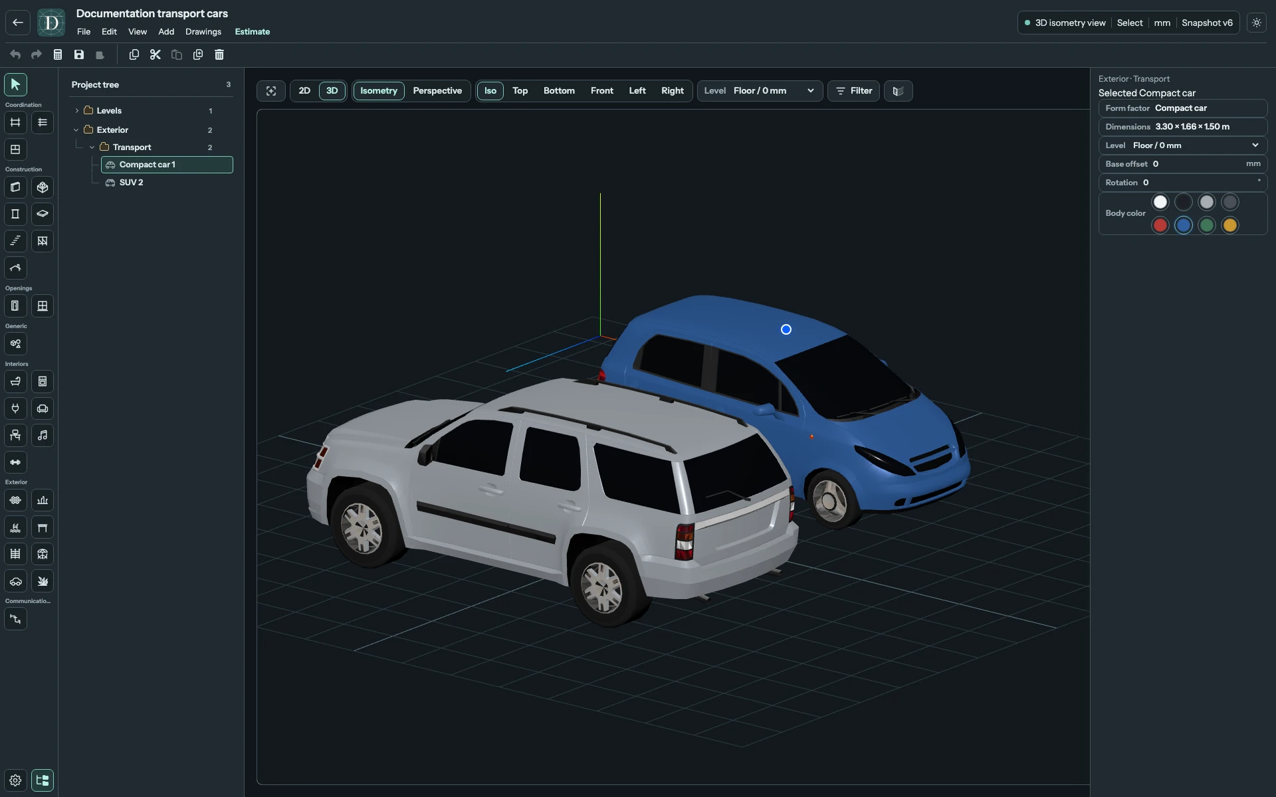This screenshot has width=1276, height=797.
Task: Choose the red body color swatch
Action: click(1160, 225)
